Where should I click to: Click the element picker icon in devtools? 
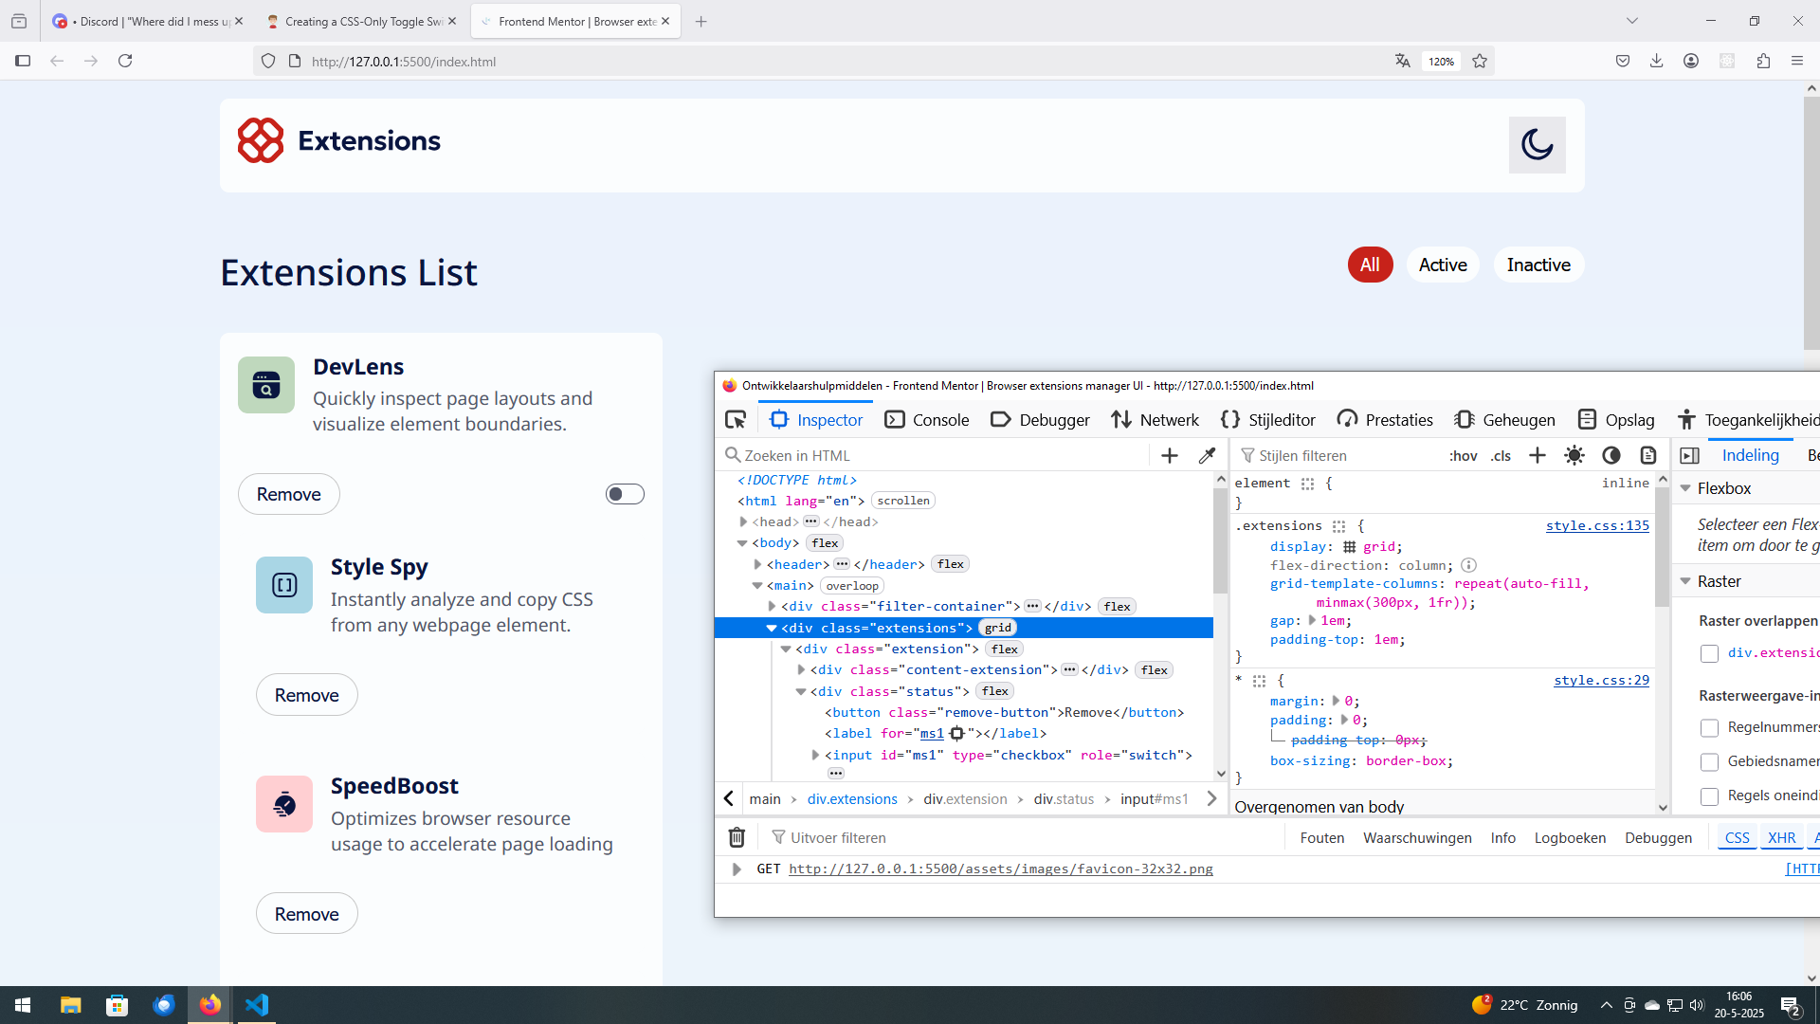pos(736,420)
